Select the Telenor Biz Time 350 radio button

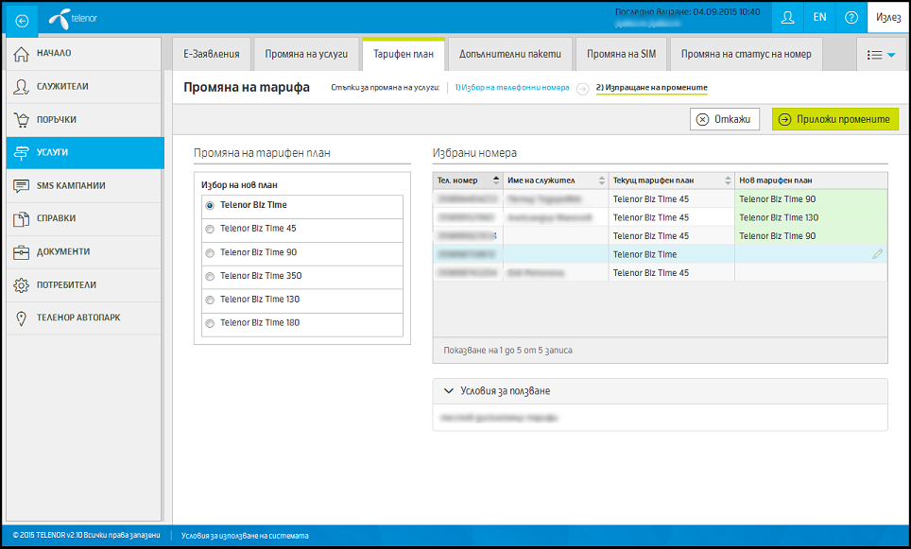point(210,277)
